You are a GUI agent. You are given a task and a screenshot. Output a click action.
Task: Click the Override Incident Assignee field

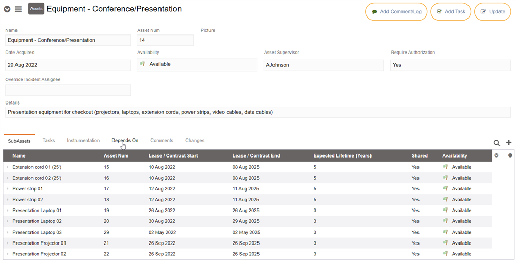click(68, 90)
